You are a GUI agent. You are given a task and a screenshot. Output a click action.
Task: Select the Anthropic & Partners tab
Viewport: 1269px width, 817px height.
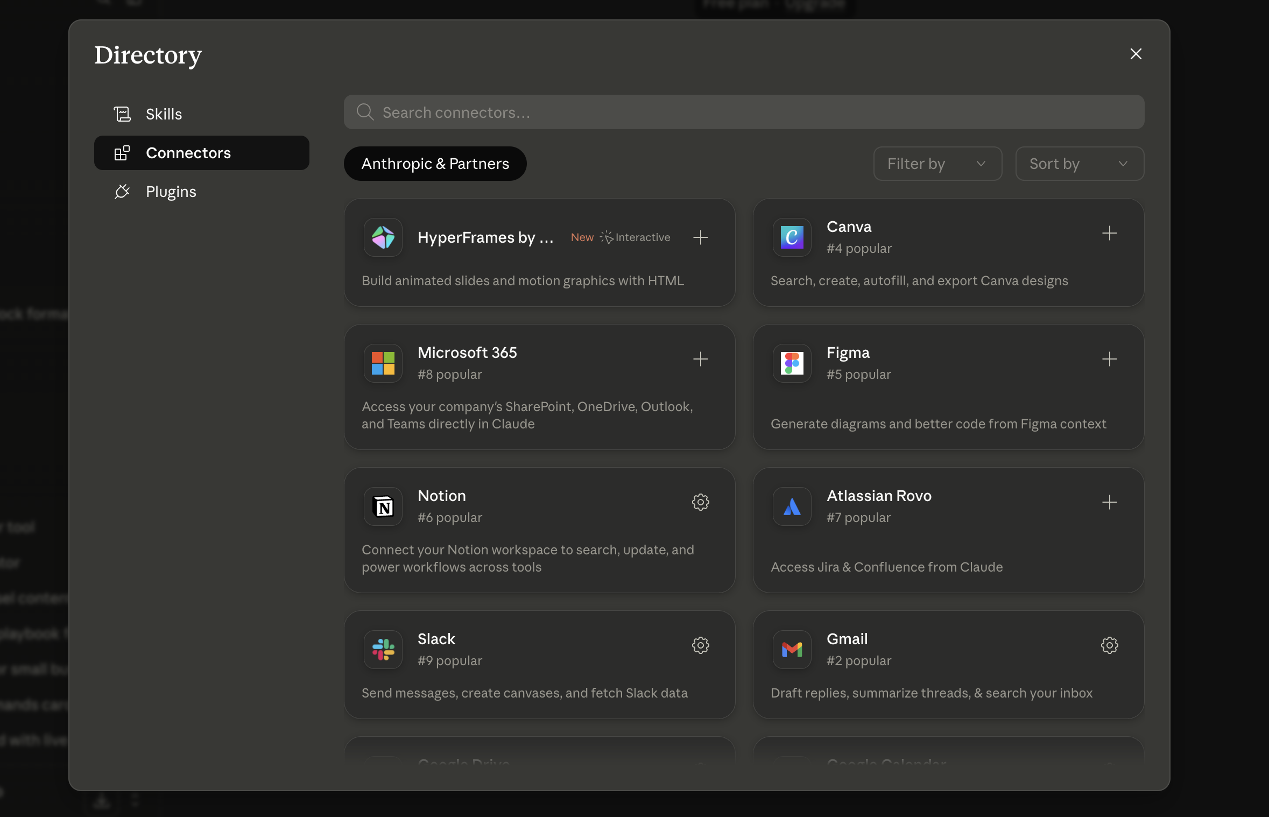tap(435, 164)
